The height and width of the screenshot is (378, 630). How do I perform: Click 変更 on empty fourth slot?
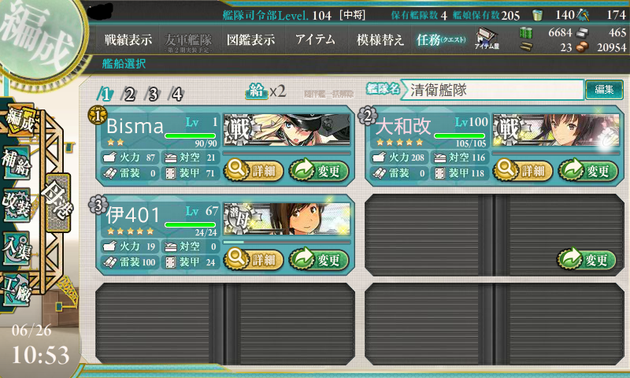click(x=587, y=260)
